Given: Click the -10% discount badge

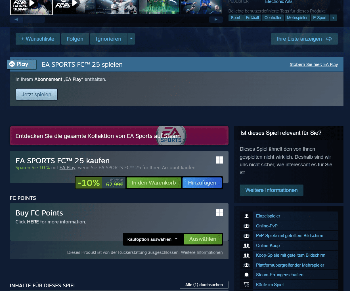Looking at the screenshot, I should click(x=89, y=183).
